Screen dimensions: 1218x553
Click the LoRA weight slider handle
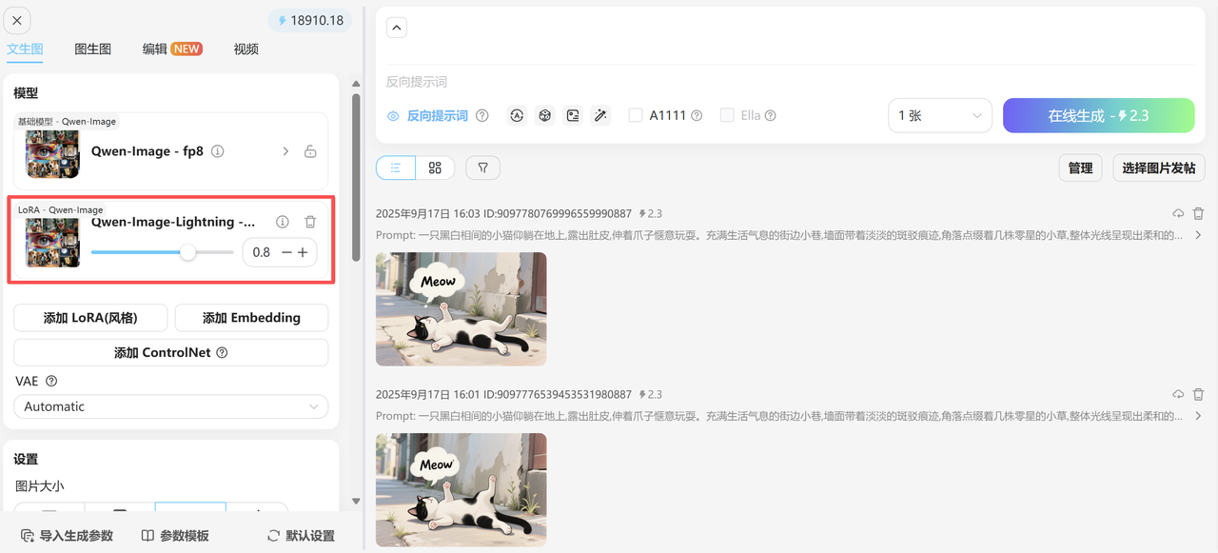[x=188, y=252]
